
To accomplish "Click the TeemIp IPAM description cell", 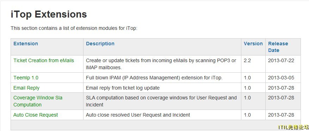I will point(154,78).
